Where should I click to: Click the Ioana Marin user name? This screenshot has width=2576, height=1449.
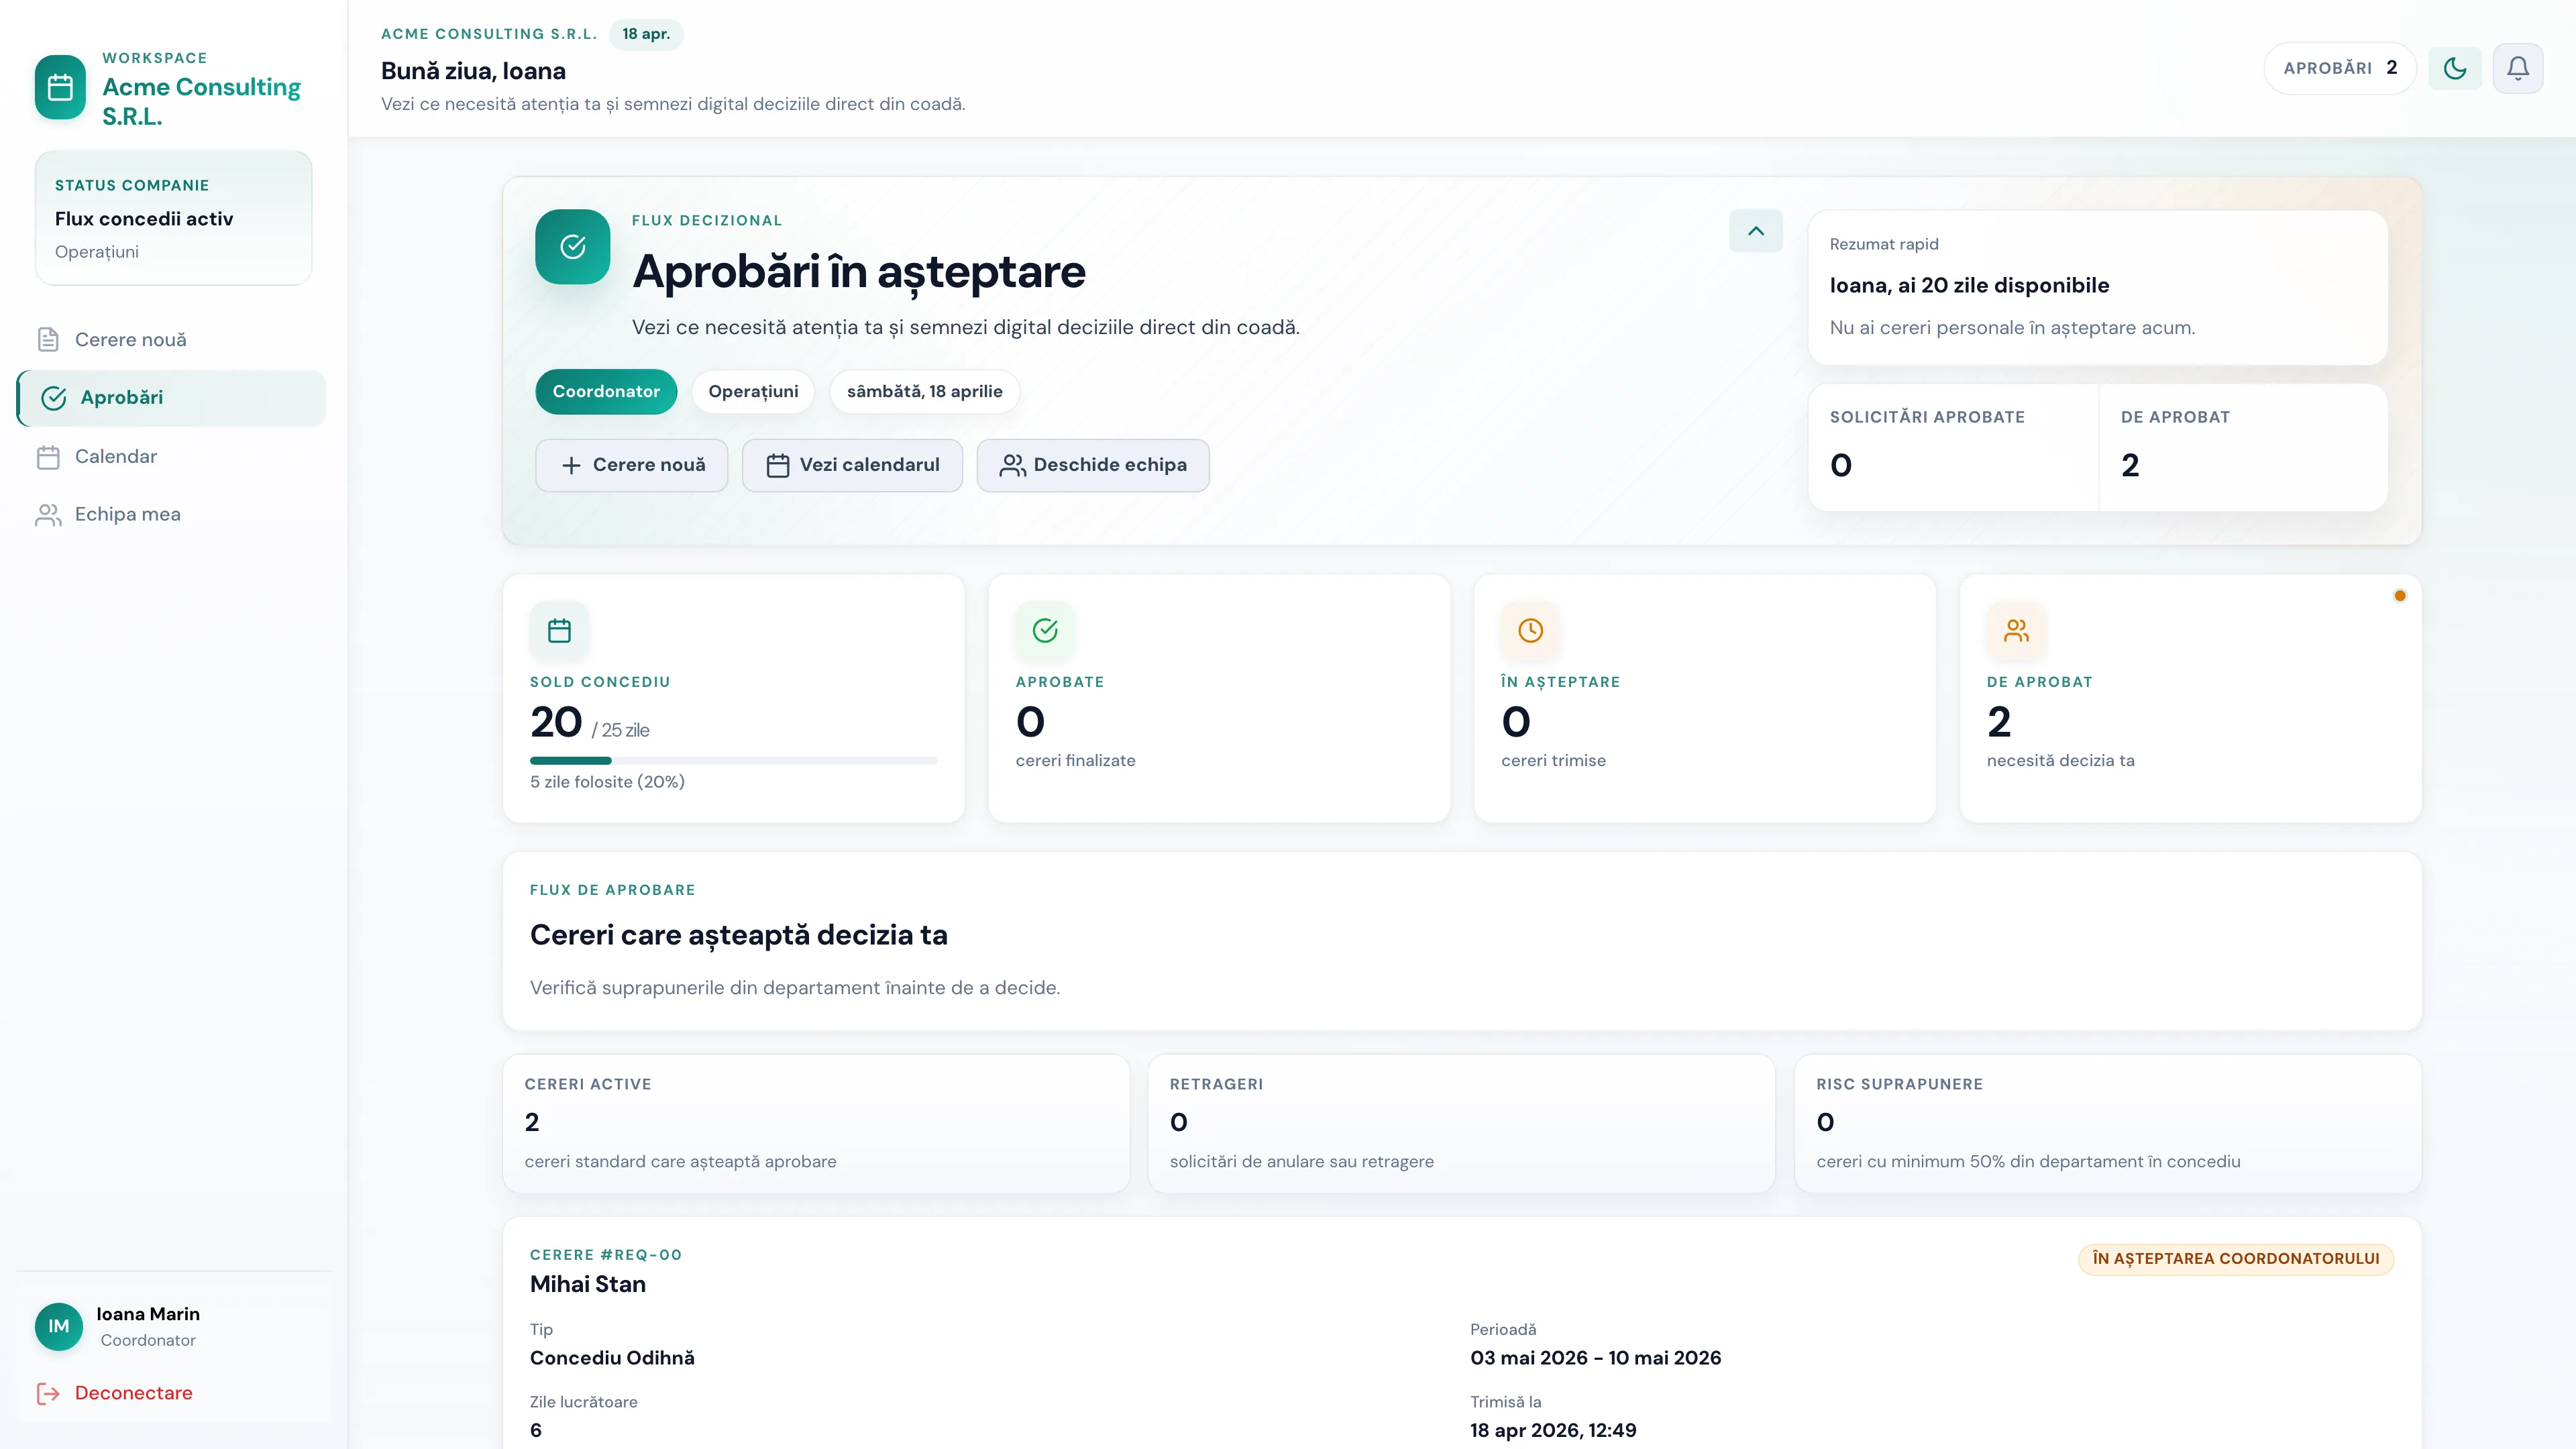(x=148, y=1314)
